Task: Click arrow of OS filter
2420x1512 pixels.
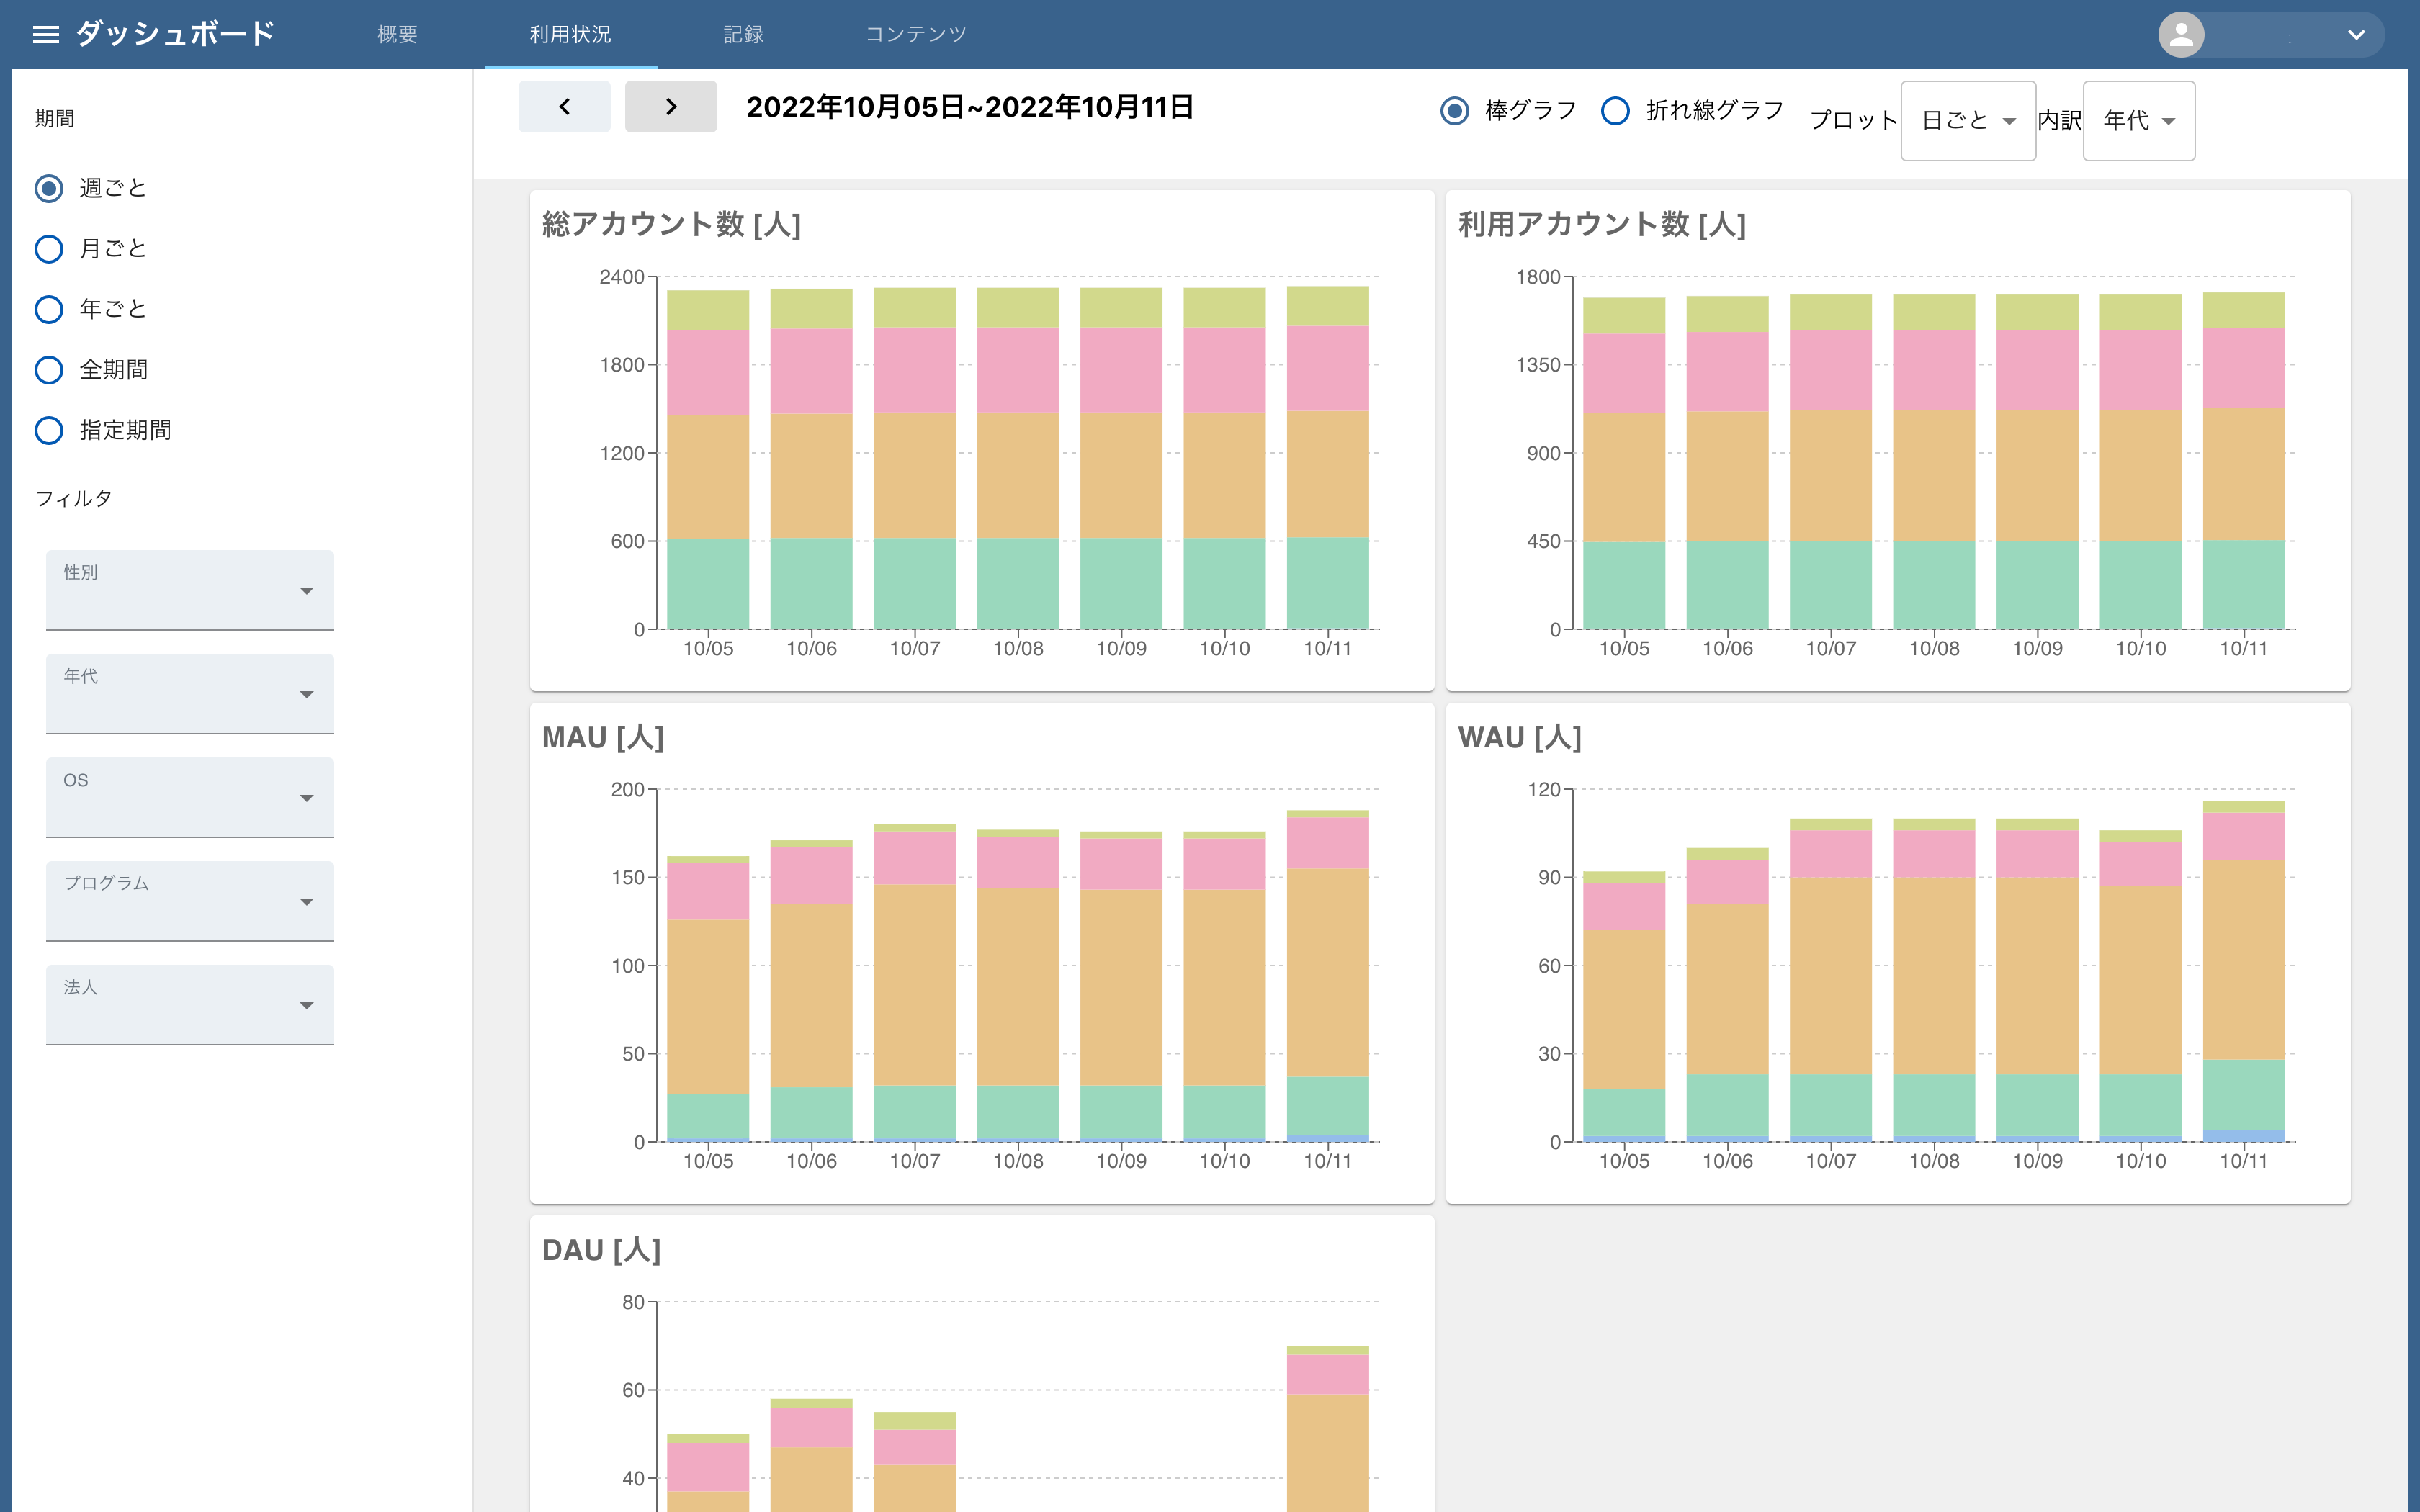Action: [x=306, y=798]
